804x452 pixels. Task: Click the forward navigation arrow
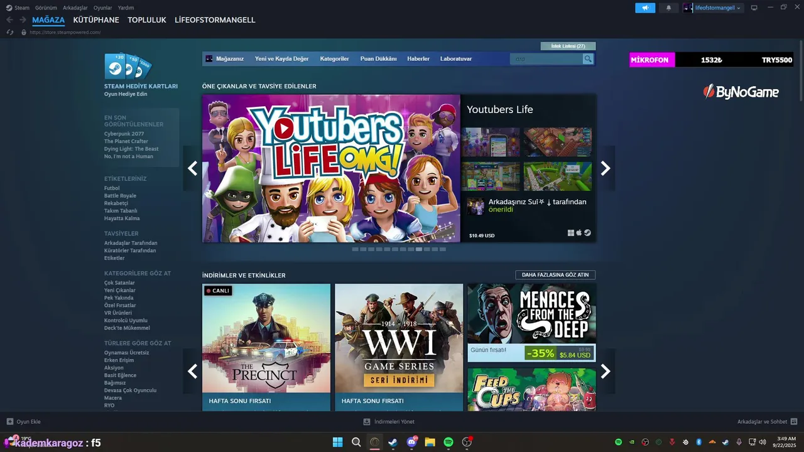(x=23, y=20)
